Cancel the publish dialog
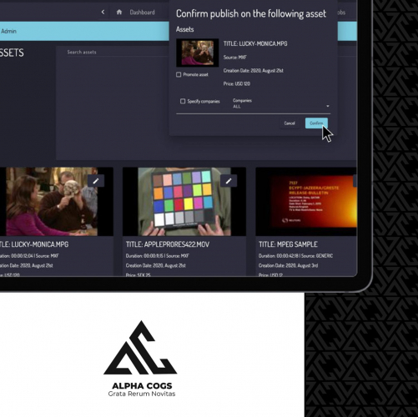Viewport: 418px width, 417px height. pyautogui.click(x=290, y=123)
